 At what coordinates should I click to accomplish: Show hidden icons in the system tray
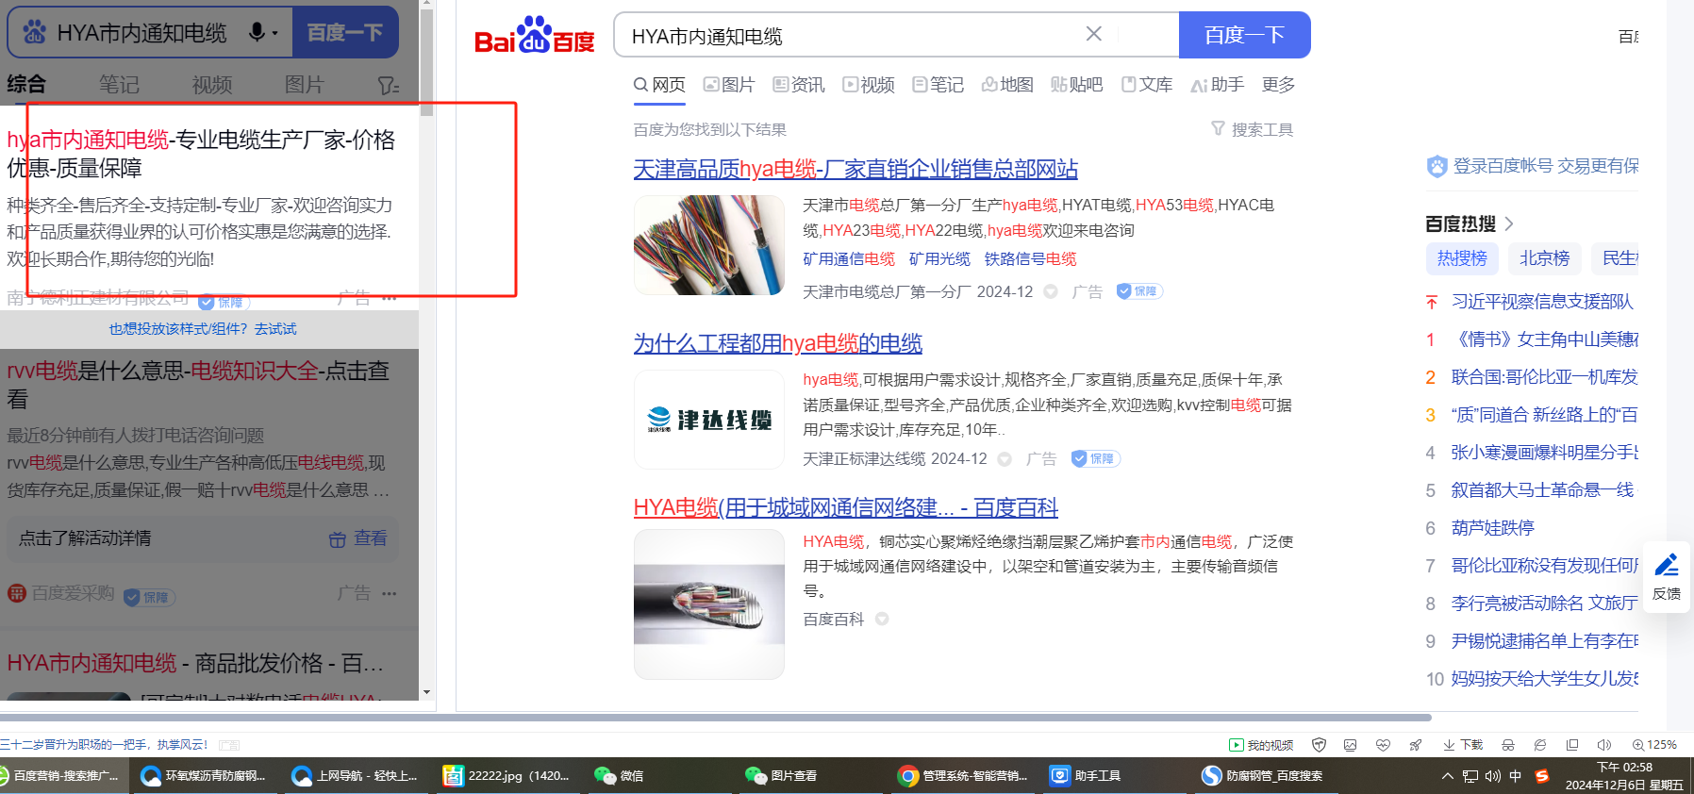pos(1447,776)
